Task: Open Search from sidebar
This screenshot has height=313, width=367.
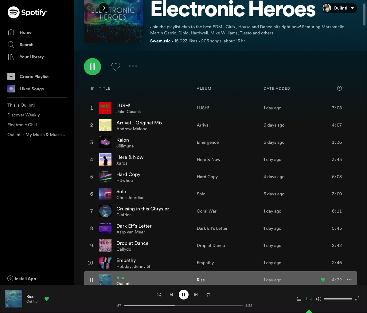Action: point(26,45)
